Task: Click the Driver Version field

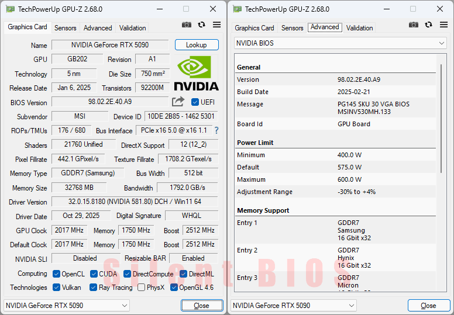Action: pos(135,202)
